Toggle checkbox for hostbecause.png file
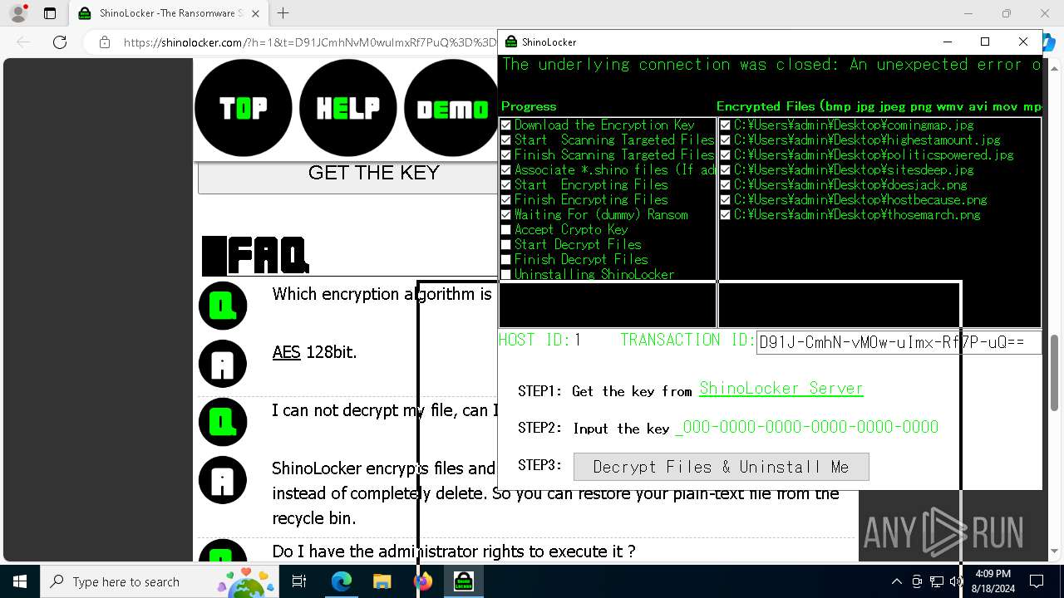1064x598 pixels. click(725, 200)
